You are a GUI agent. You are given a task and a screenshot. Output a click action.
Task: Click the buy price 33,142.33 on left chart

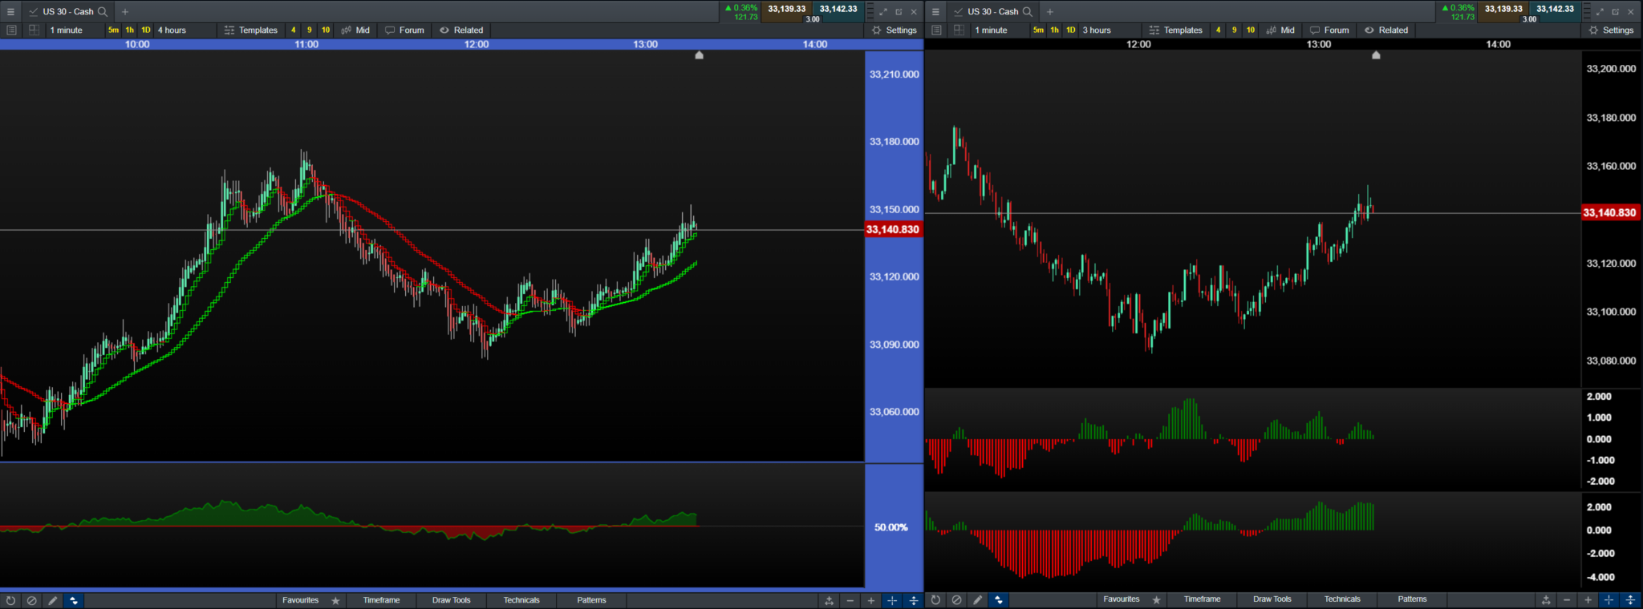[x=838, y=10]
